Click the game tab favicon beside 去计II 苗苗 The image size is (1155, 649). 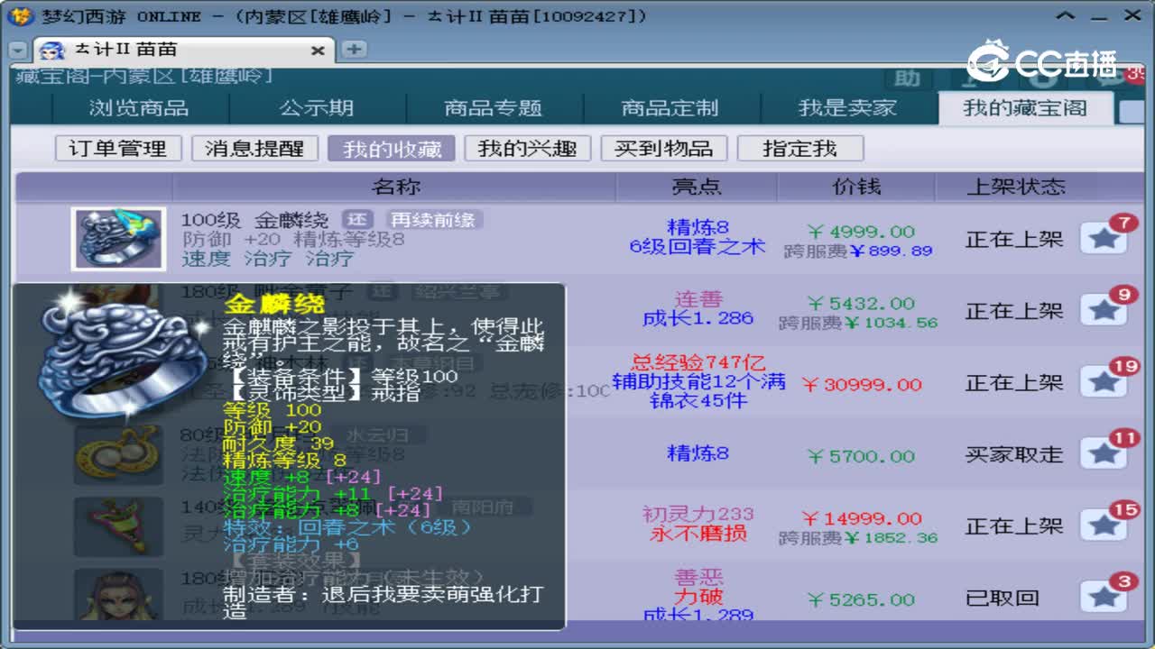[x=50, y=50]
